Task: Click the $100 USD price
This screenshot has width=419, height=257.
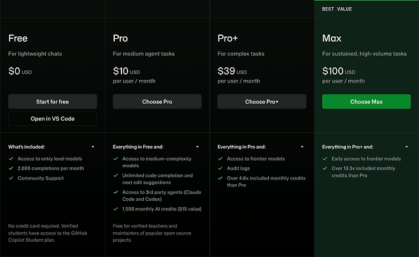Action: (x=339, y=71)
